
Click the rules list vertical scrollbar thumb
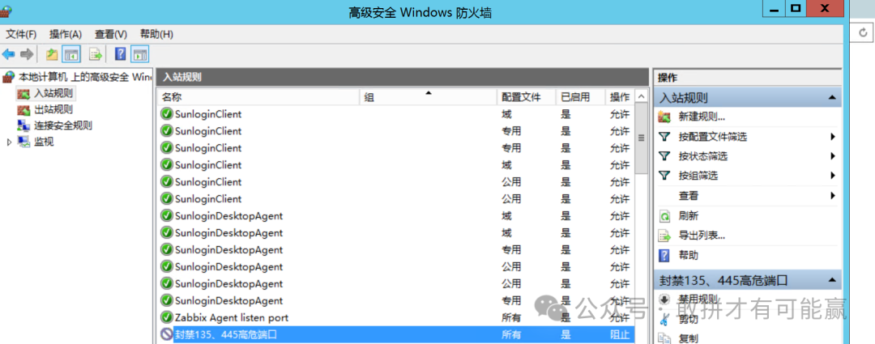point(641,138)
